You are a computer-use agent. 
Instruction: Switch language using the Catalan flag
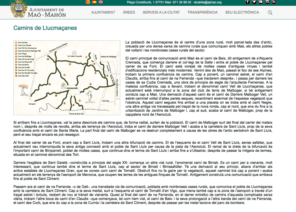tap(87, 2)
